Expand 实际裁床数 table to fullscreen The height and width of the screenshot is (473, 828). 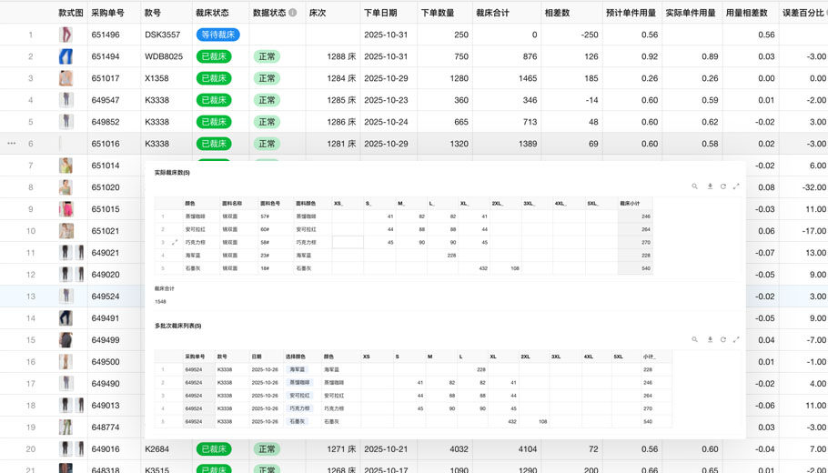click(736, 186)
